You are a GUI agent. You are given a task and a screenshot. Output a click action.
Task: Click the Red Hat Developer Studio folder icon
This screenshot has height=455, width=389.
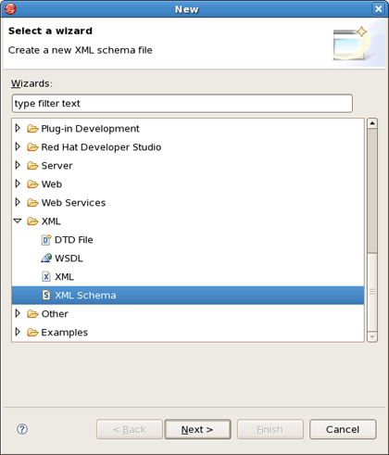click(x=32, y=147)
